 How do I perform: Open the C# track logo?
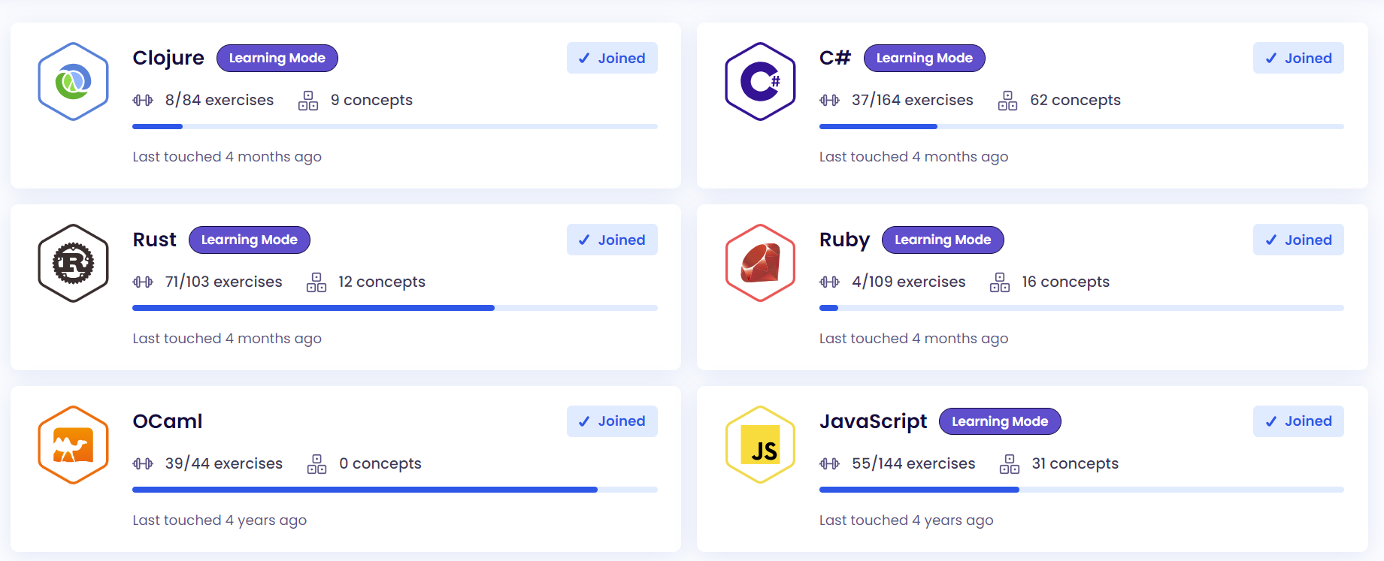(x=760, y=81)
